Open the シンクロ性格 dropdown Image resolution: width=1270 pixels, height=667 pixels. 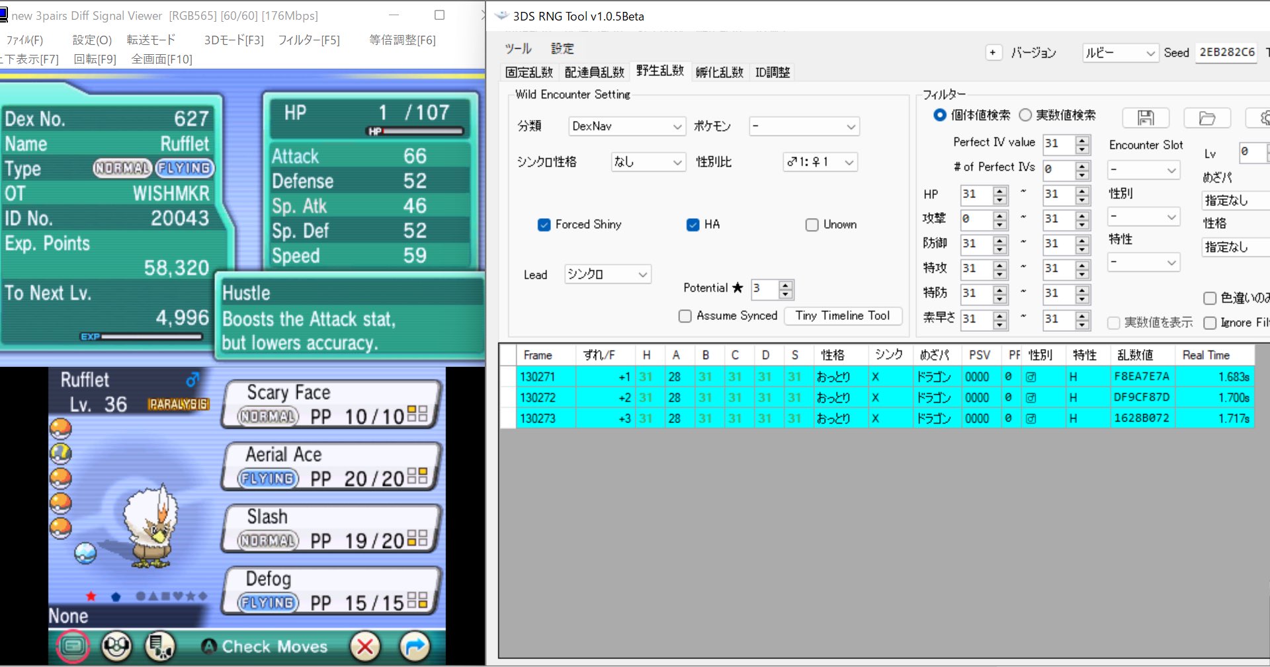[x=648, y=162]
